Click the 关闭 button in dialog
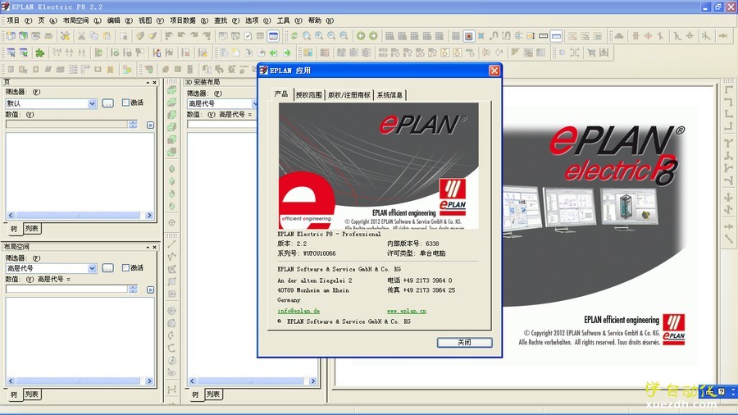738x415 pixels. [x=465, y=343]
